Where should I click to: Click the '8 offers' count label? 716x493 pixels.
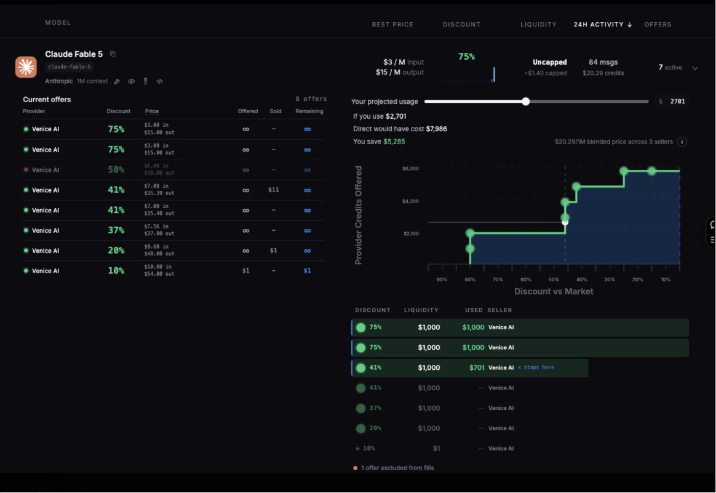[311, 98]
